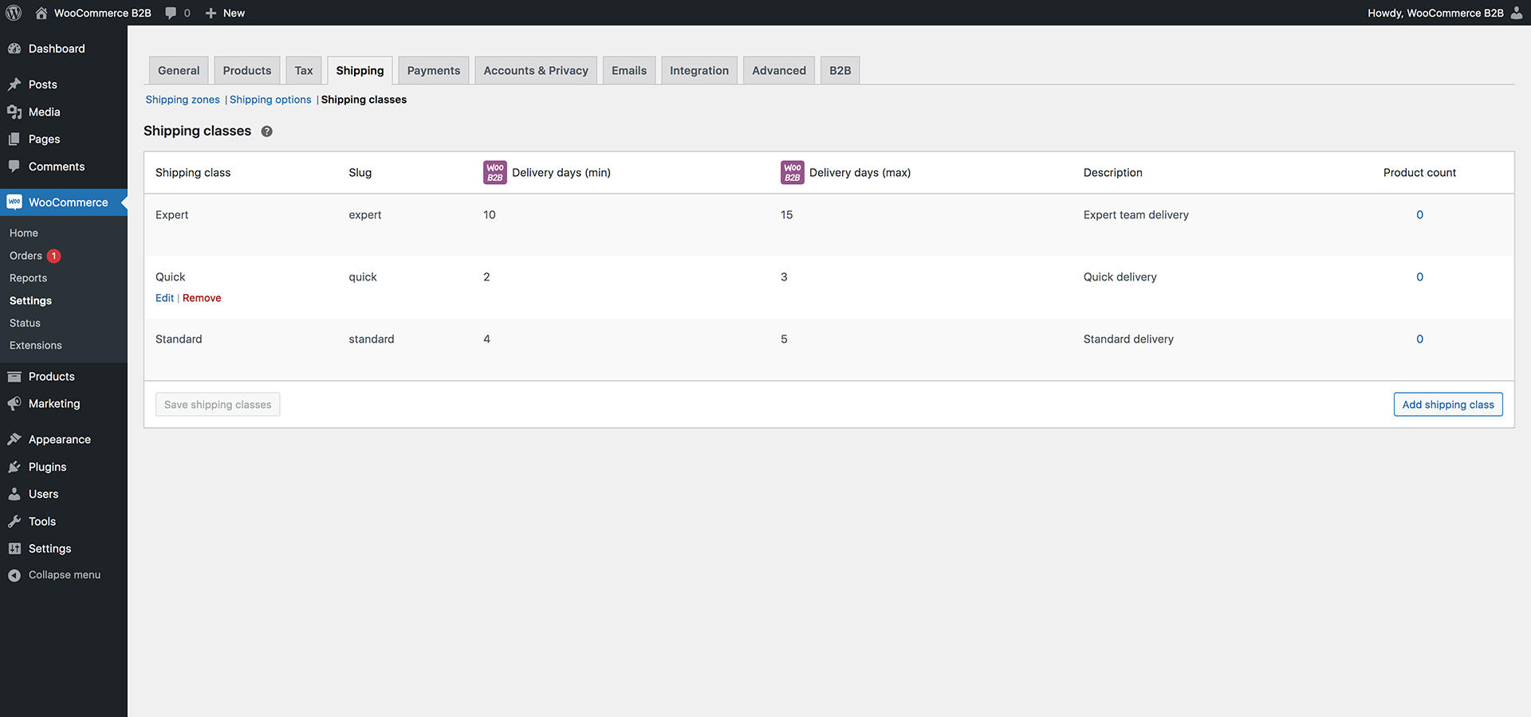Click the Media icon in sidebar
This screenshot has height=717, width=1531.
14,112
